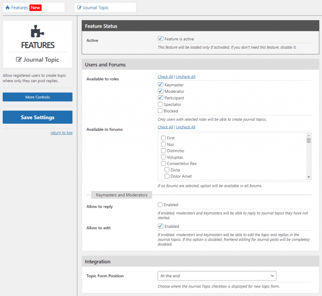Click the forum list scroll up arrow
Image resolution: width=322 pixels, height=296 pixels.
click(x=309, y=135)
